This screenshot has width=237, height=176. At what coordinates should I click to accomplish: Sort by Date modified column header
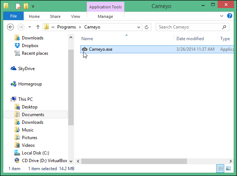190,39
